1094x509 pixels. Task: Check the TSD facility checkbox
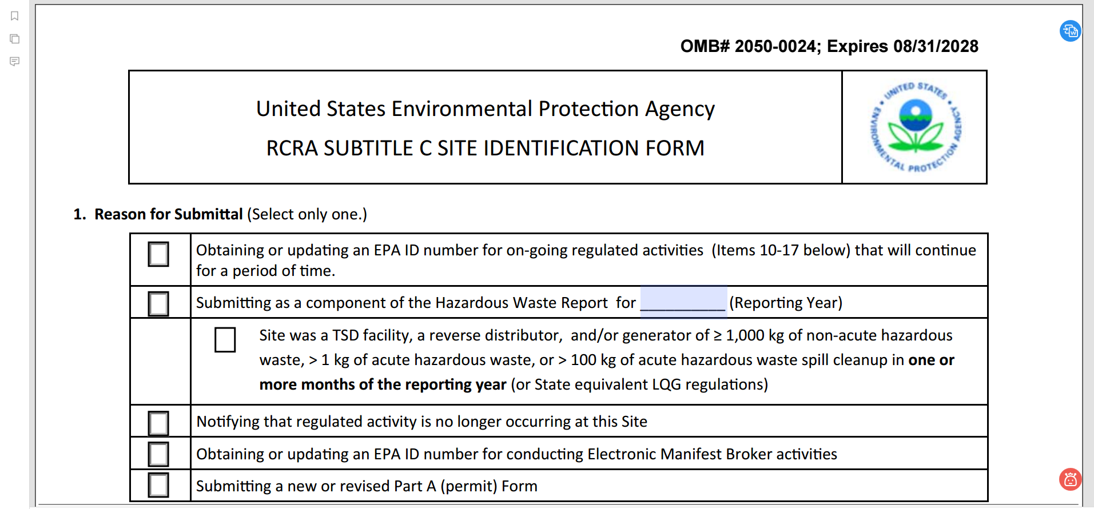(225, 340)
